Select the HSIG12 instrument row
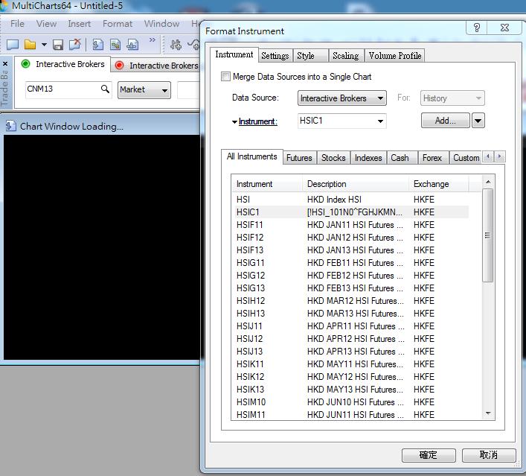Screen dimensions: 526x476 [350, 276]
